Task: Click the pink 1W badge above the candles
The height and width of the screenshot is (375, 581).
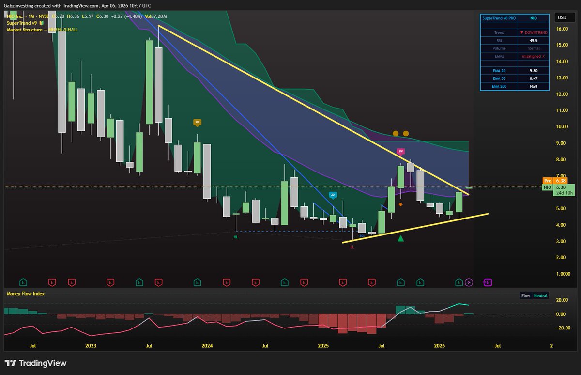Action: pyautogui.click(x=400, y=152)
